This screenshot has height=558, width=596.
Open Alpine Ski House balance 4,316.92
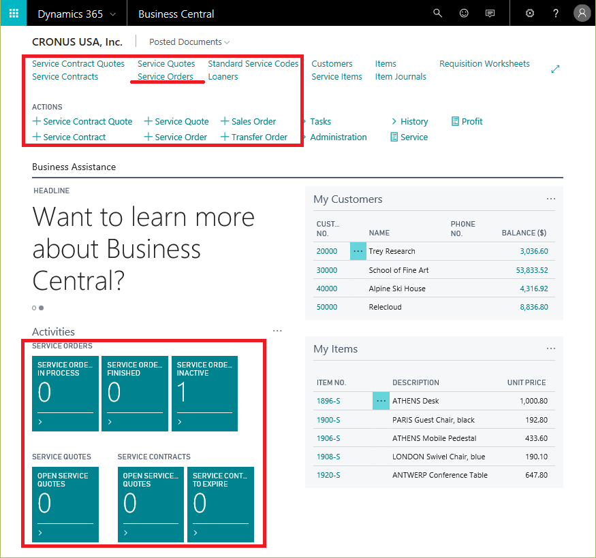tap(533, 289)
